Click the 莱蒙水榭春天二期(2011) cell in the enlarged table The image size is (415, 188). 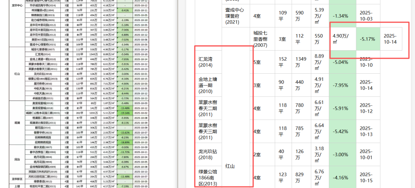(x=208, y=108)
